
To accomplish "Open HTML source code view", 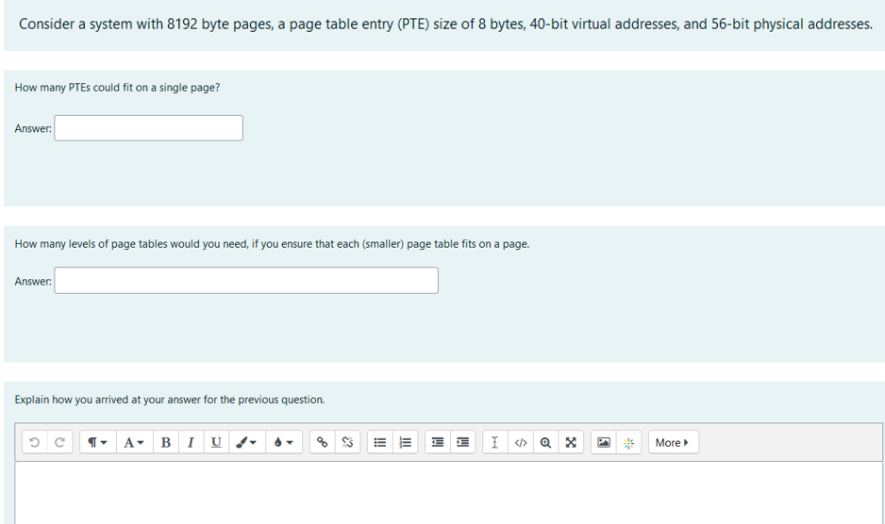I will (521, 442).
